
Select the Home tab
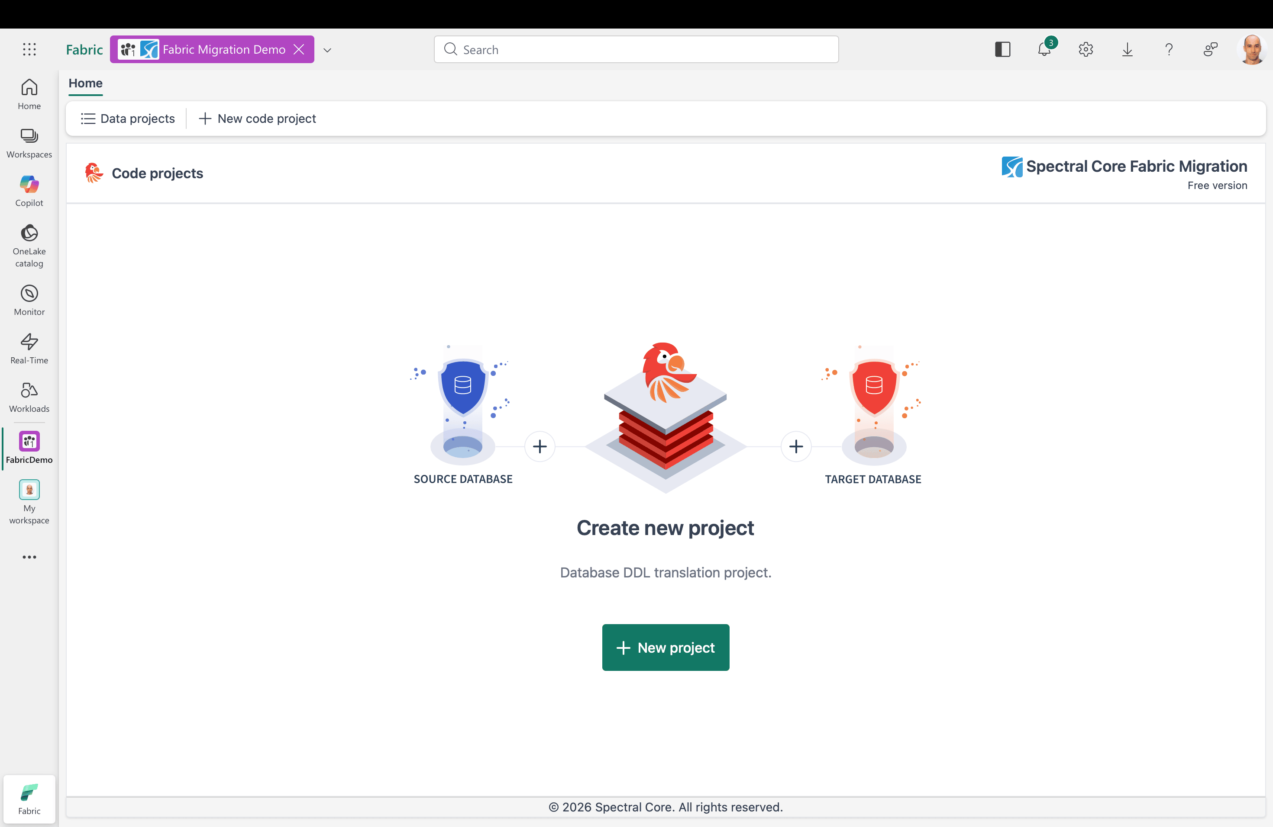pos(86,83)
